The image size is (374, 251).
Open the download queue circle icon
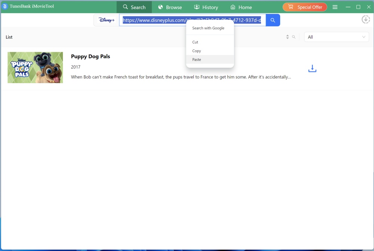[365, 19]
